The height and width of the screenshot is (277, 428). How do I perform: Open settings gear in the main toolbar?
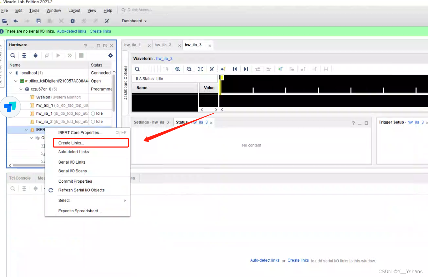click(73, 21)
